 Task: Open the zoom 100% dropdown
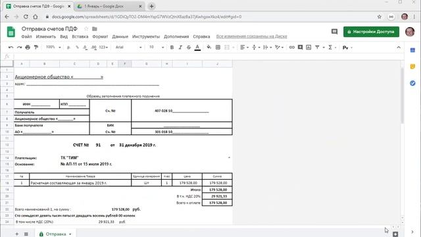53,47
